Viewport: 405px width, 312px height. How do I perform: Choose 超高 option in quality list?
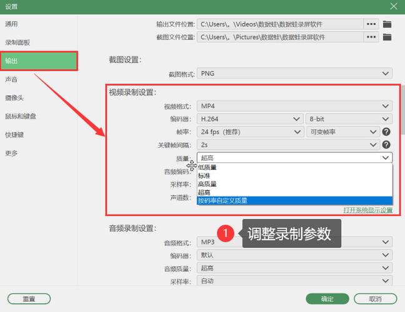295,192
